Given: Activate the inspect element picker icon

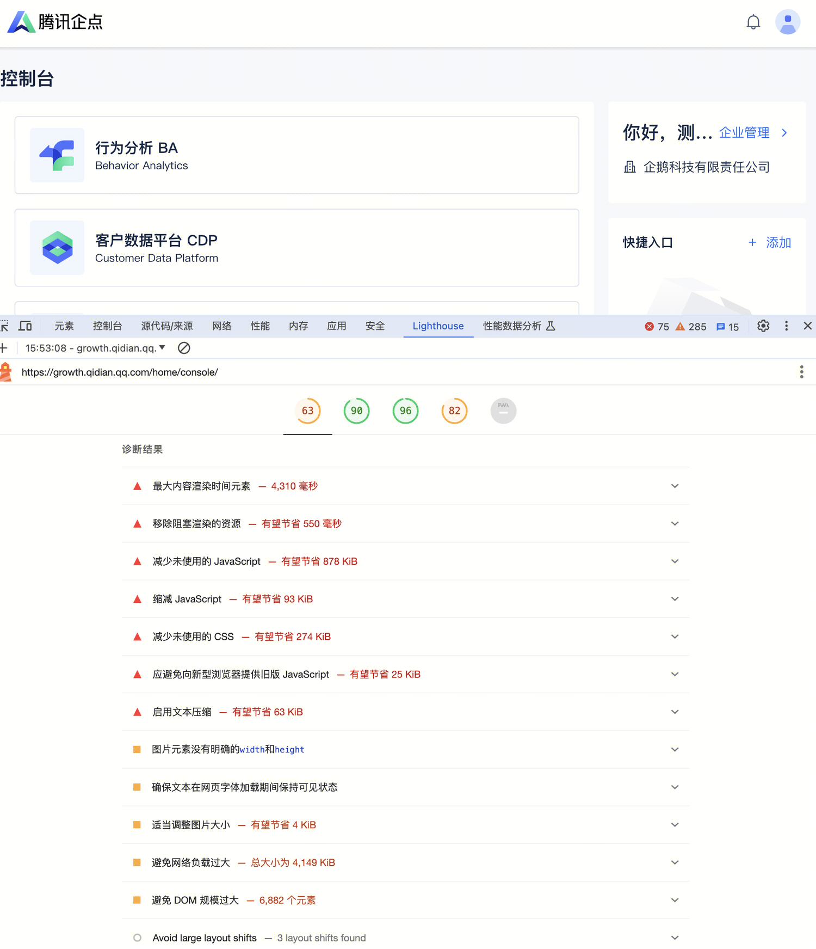Looking at the screenshot, I should [x=4, y=326].
